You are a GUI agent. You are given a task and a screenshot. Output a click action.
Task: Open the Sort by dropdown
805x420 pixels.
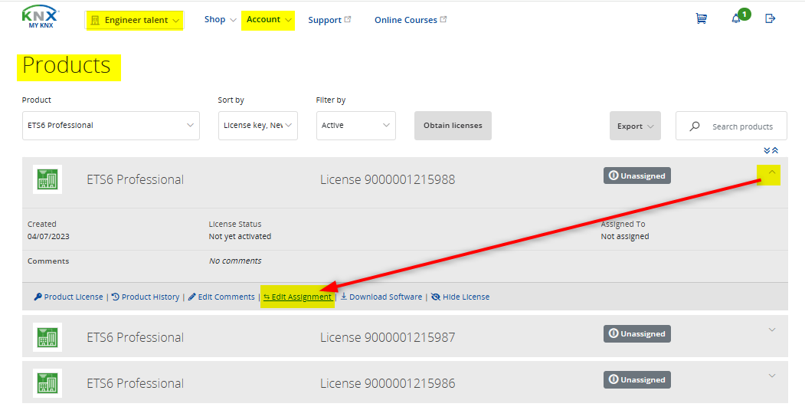(x=257, y=125)
